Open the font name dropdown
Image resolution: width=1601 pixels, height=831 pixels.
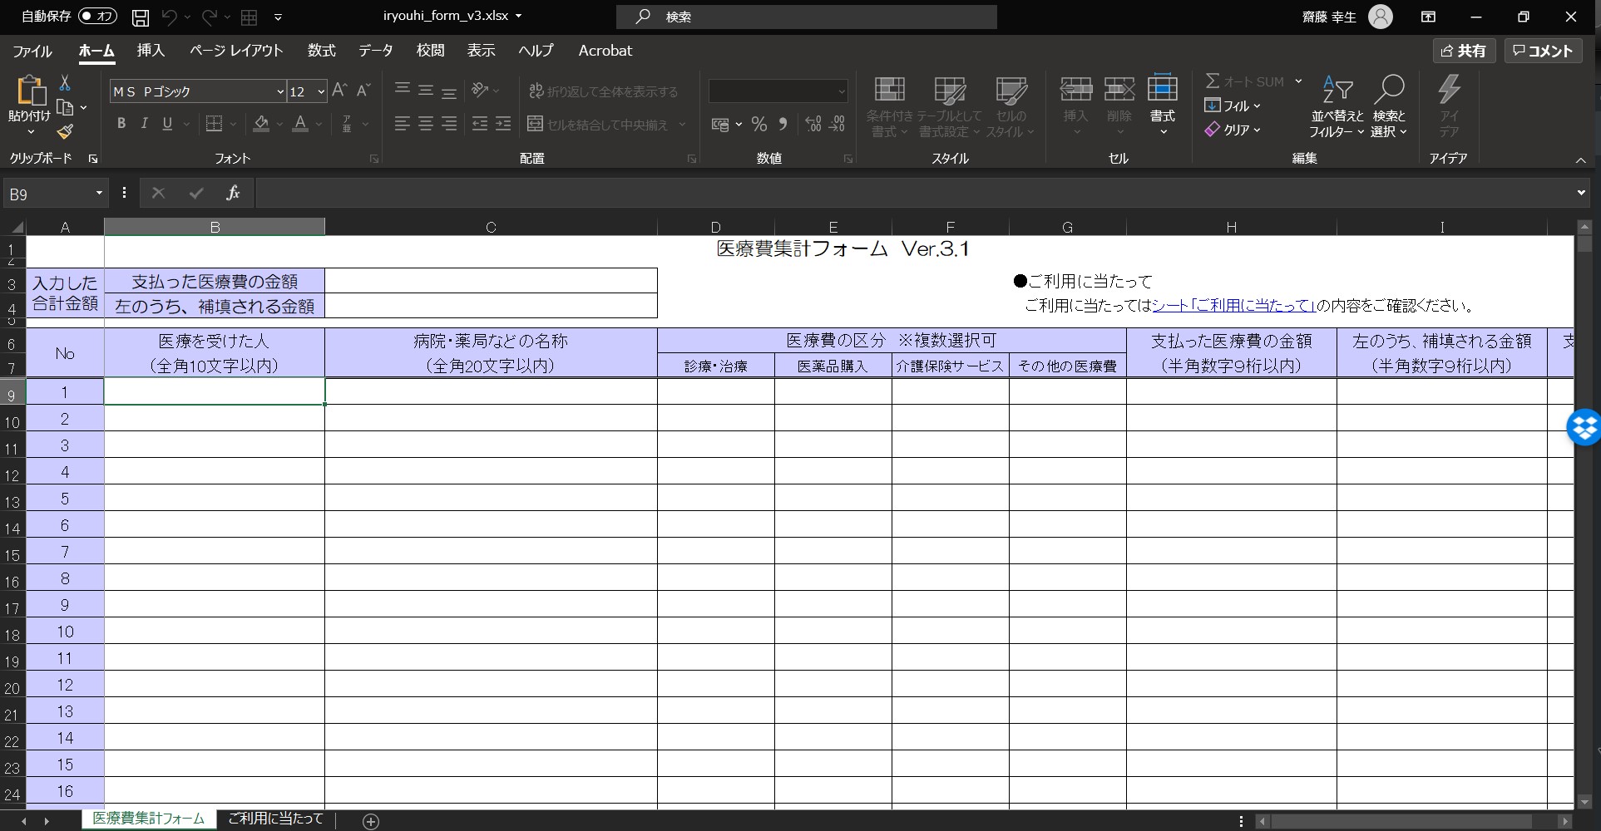pyautogui.click(x=280, y=91)
